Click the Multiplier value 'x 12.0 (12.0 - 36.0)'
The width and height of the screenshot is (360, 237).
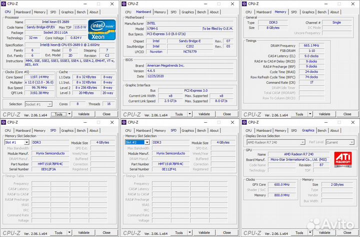tap(39, 82)
